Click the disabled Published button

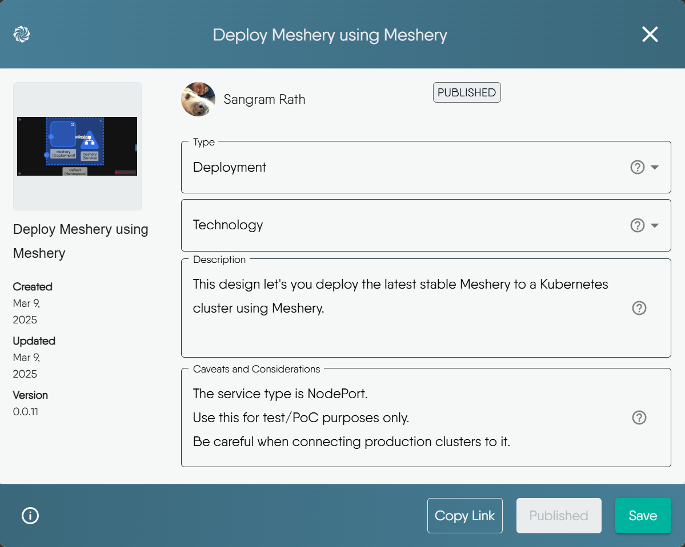click(558, 515)
